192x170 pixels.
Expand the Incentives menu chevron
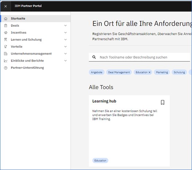pos(65,33)
